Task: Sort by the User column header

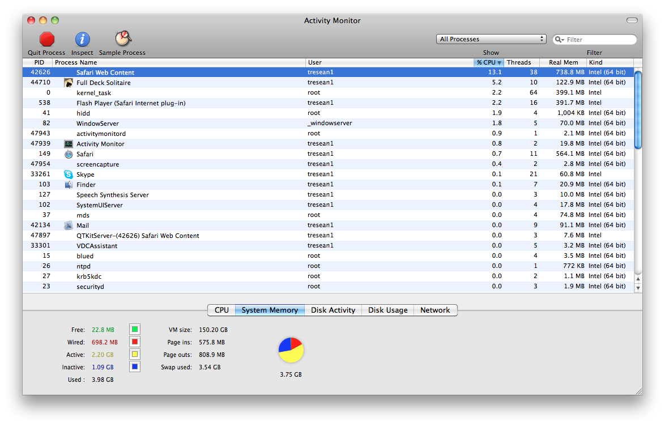Action: (389, 62)
